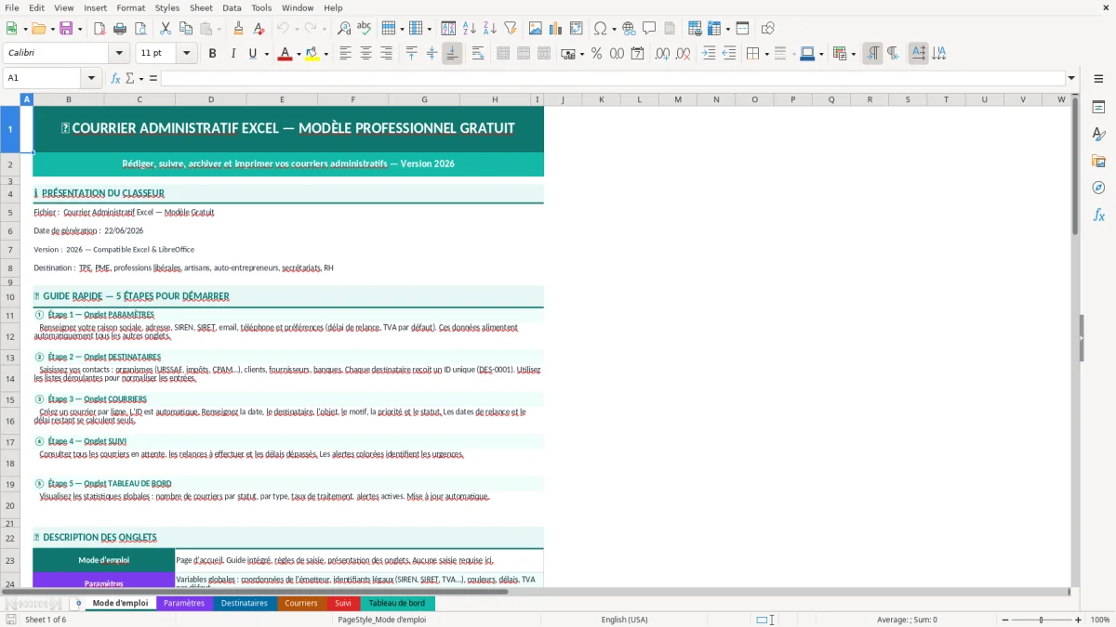The width and height of the screenshot is (1116, 627).
Task: Select Clone Formatting paintbrush
Action: (238, 29)
